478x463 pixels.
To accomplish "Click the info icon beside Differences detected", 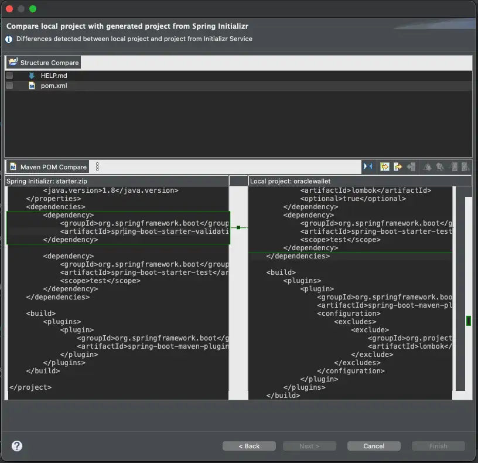I will [x=9, y=39].
